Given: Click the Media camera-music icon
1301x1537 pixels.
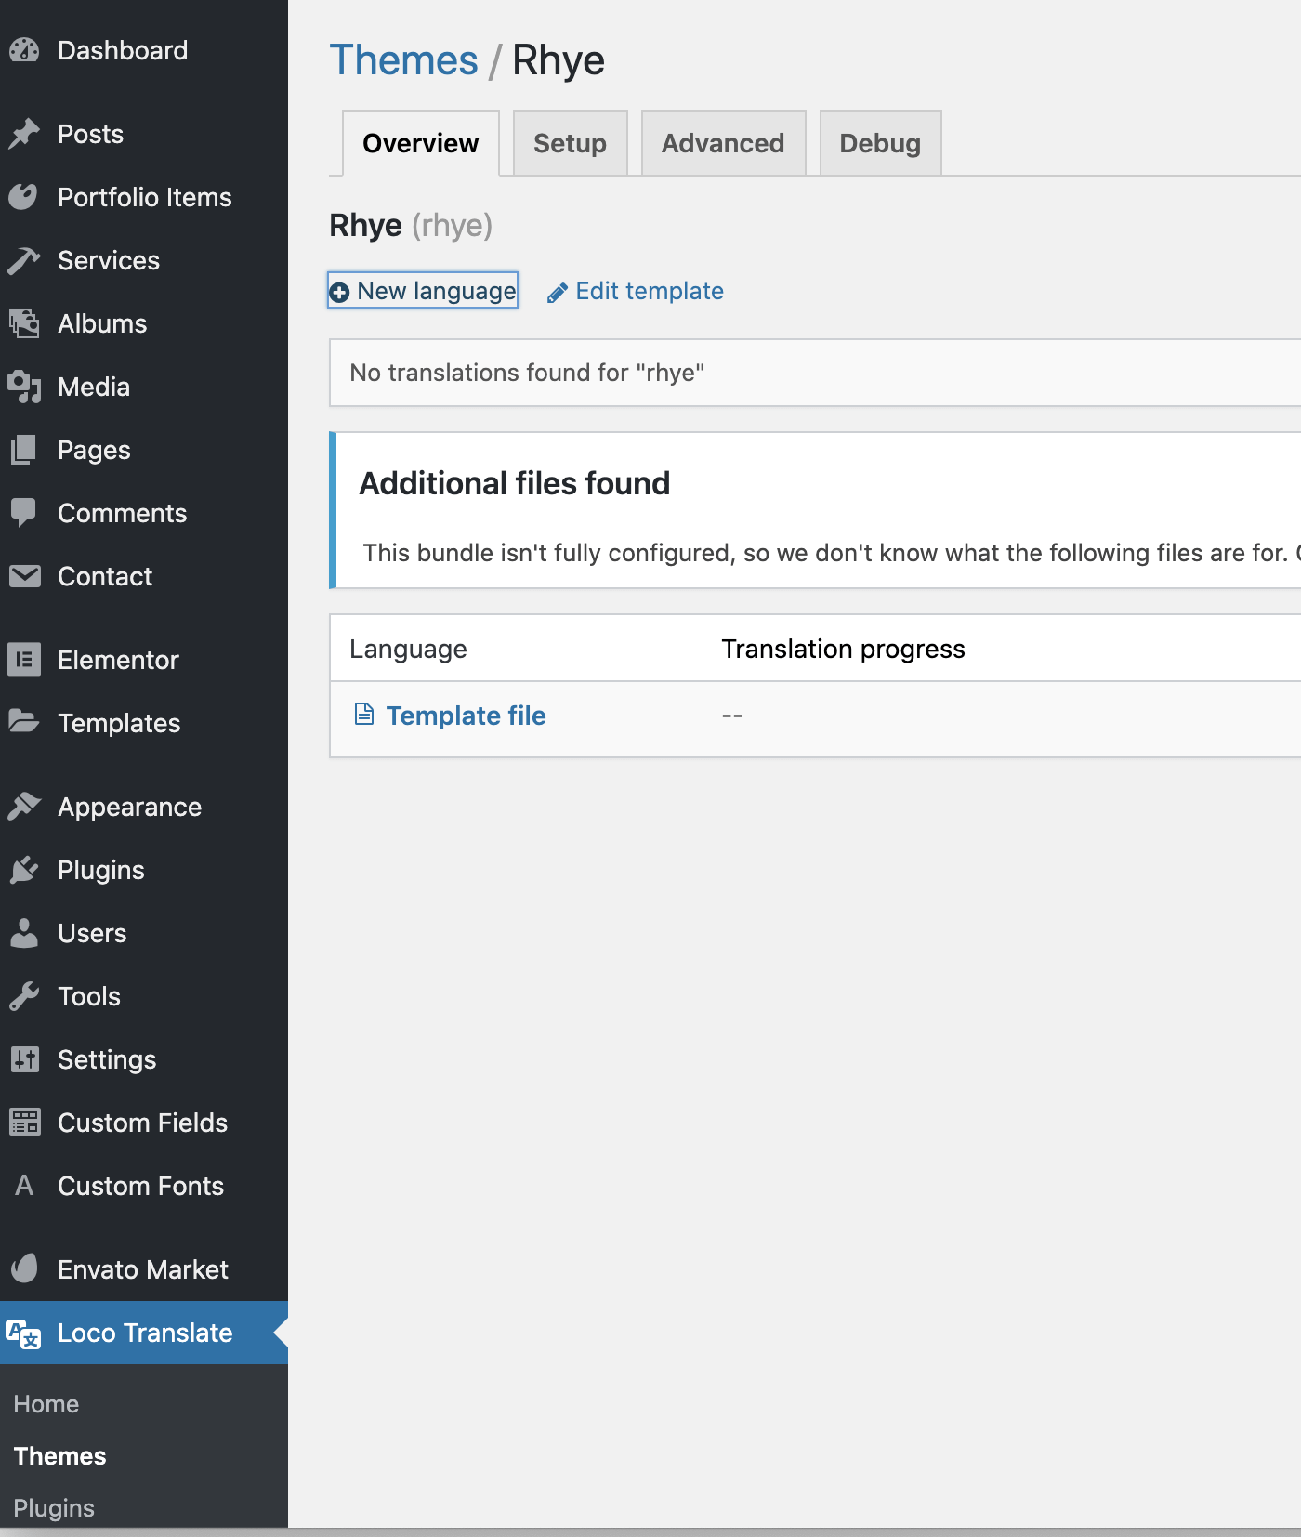Looking at the screenshot, I should pos(24,387).
